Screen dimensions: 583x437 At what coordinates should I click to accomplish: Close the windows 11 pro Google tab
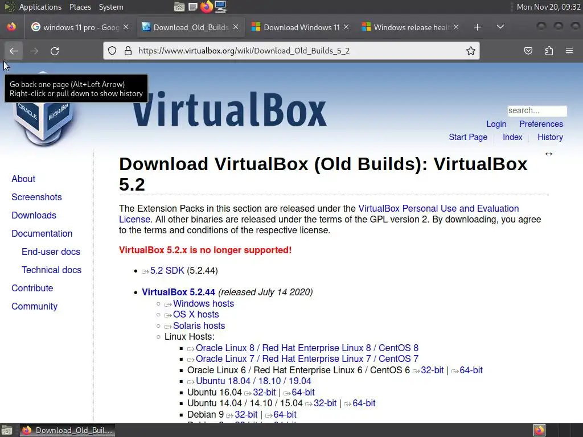[126, 27]
